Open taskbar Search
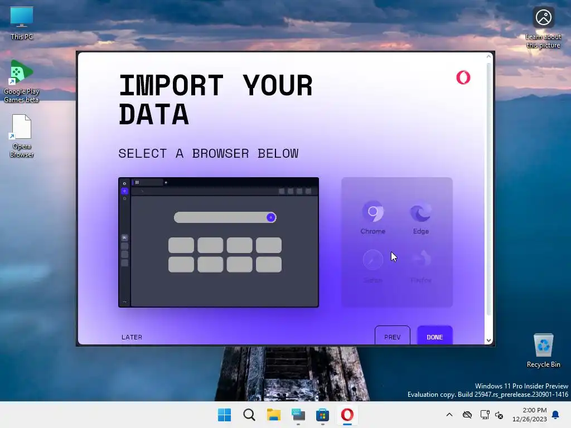Image resolution: width=571 pixels, height=428 pixels. click(x=249, y=415)
